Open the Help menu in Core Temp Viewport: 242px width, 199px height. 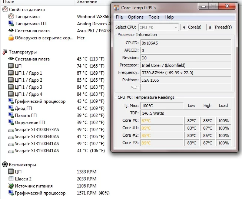pyautogui.click(x=169, y=17)
